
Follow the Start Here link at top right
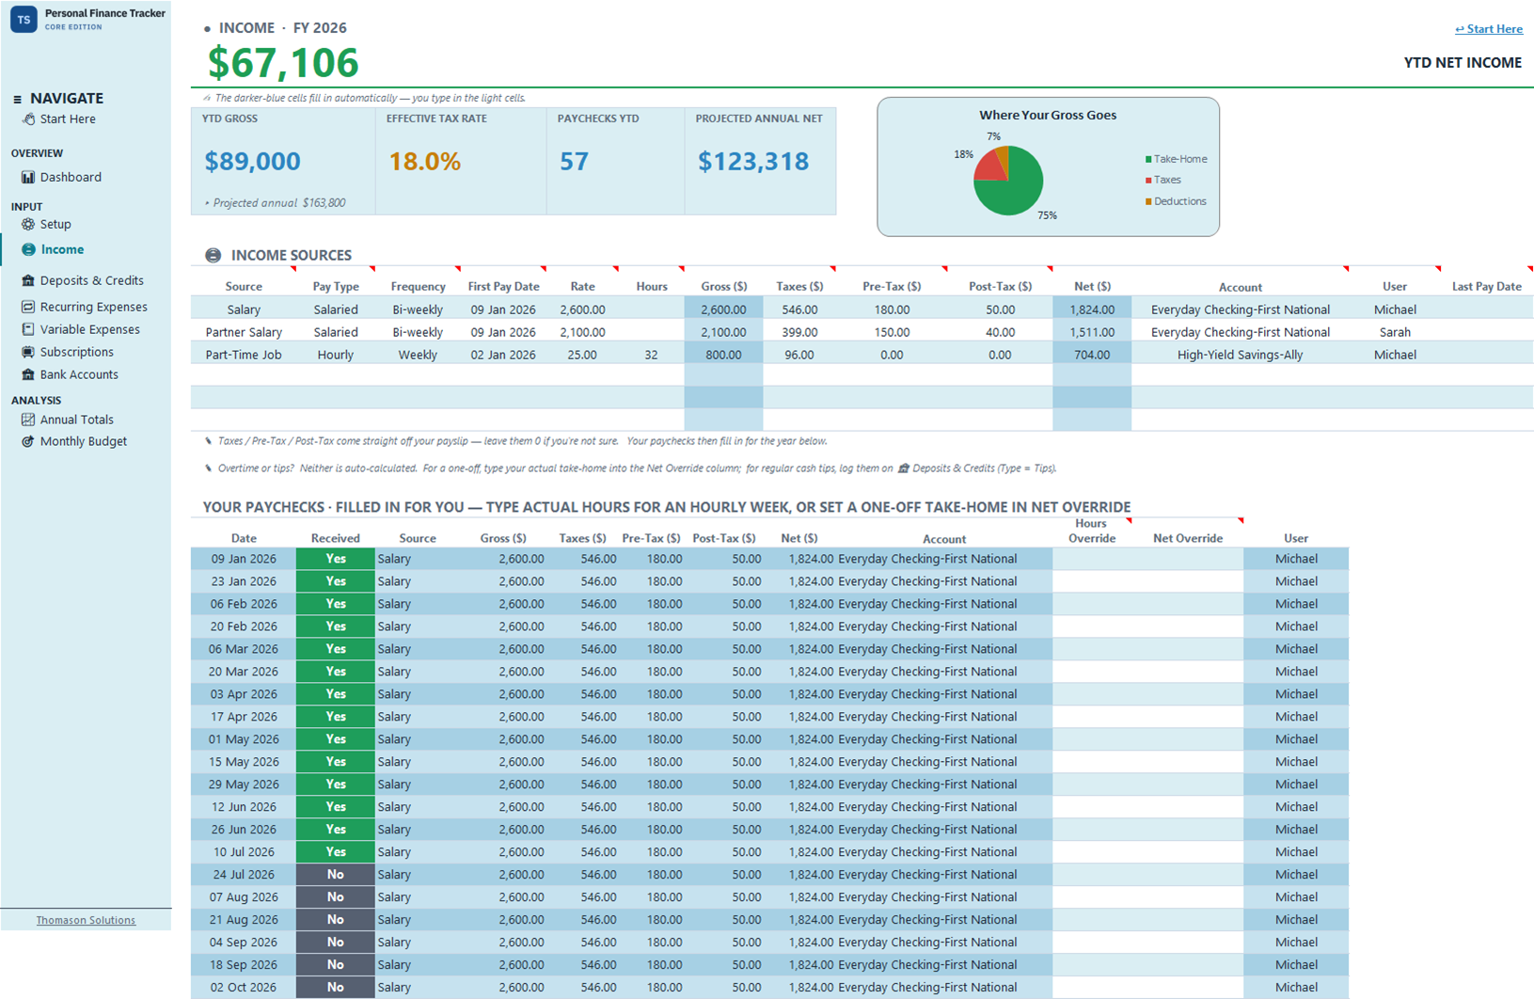tap(1488, 29)
